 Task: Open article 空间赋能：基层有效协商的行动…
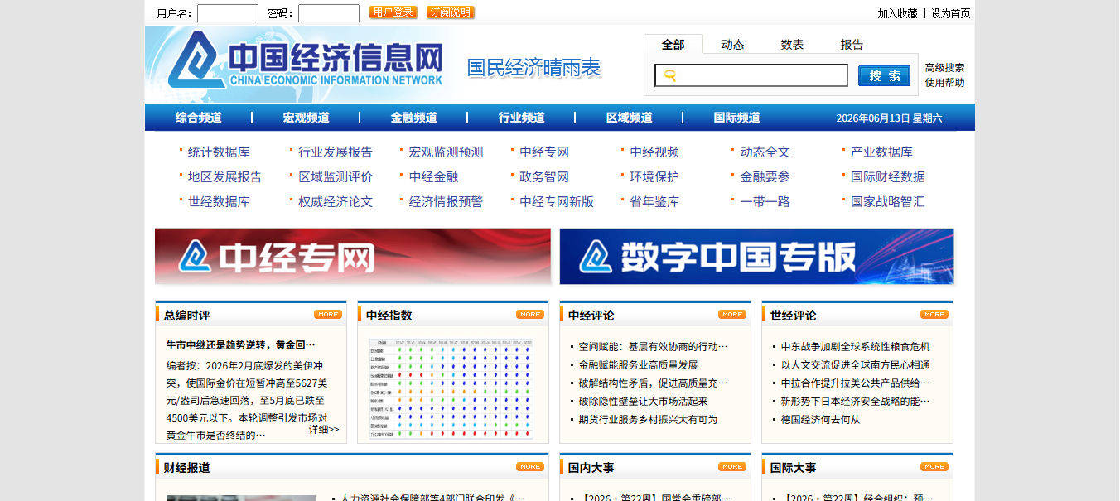coord(653,346)
